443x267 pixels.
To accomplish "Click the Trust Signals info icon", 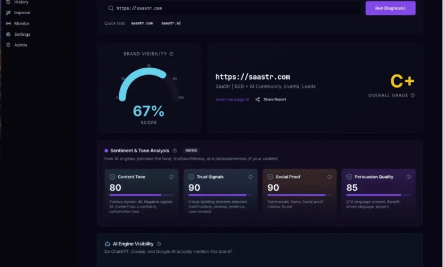I will [250, 177].
